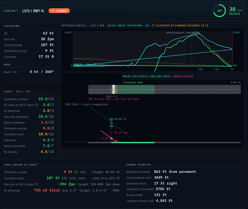Click the 'VS stable at 500 ft above TD' score label
Image resolution: width=248 pixels, height=209 pixels.
click(x=21, y=105)
